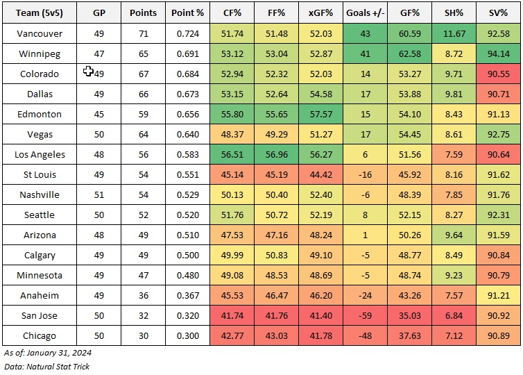Click the SV% column header
Image resolution: width=523 pixels, height=375 pixels.
click(x=499, y=13)
